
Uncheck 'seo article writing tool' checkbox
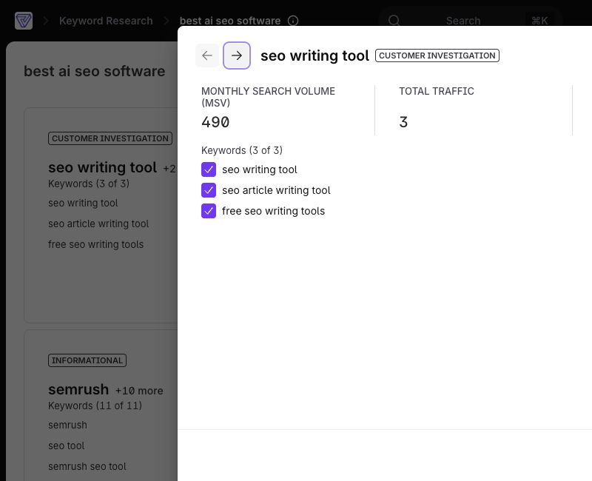209,190
